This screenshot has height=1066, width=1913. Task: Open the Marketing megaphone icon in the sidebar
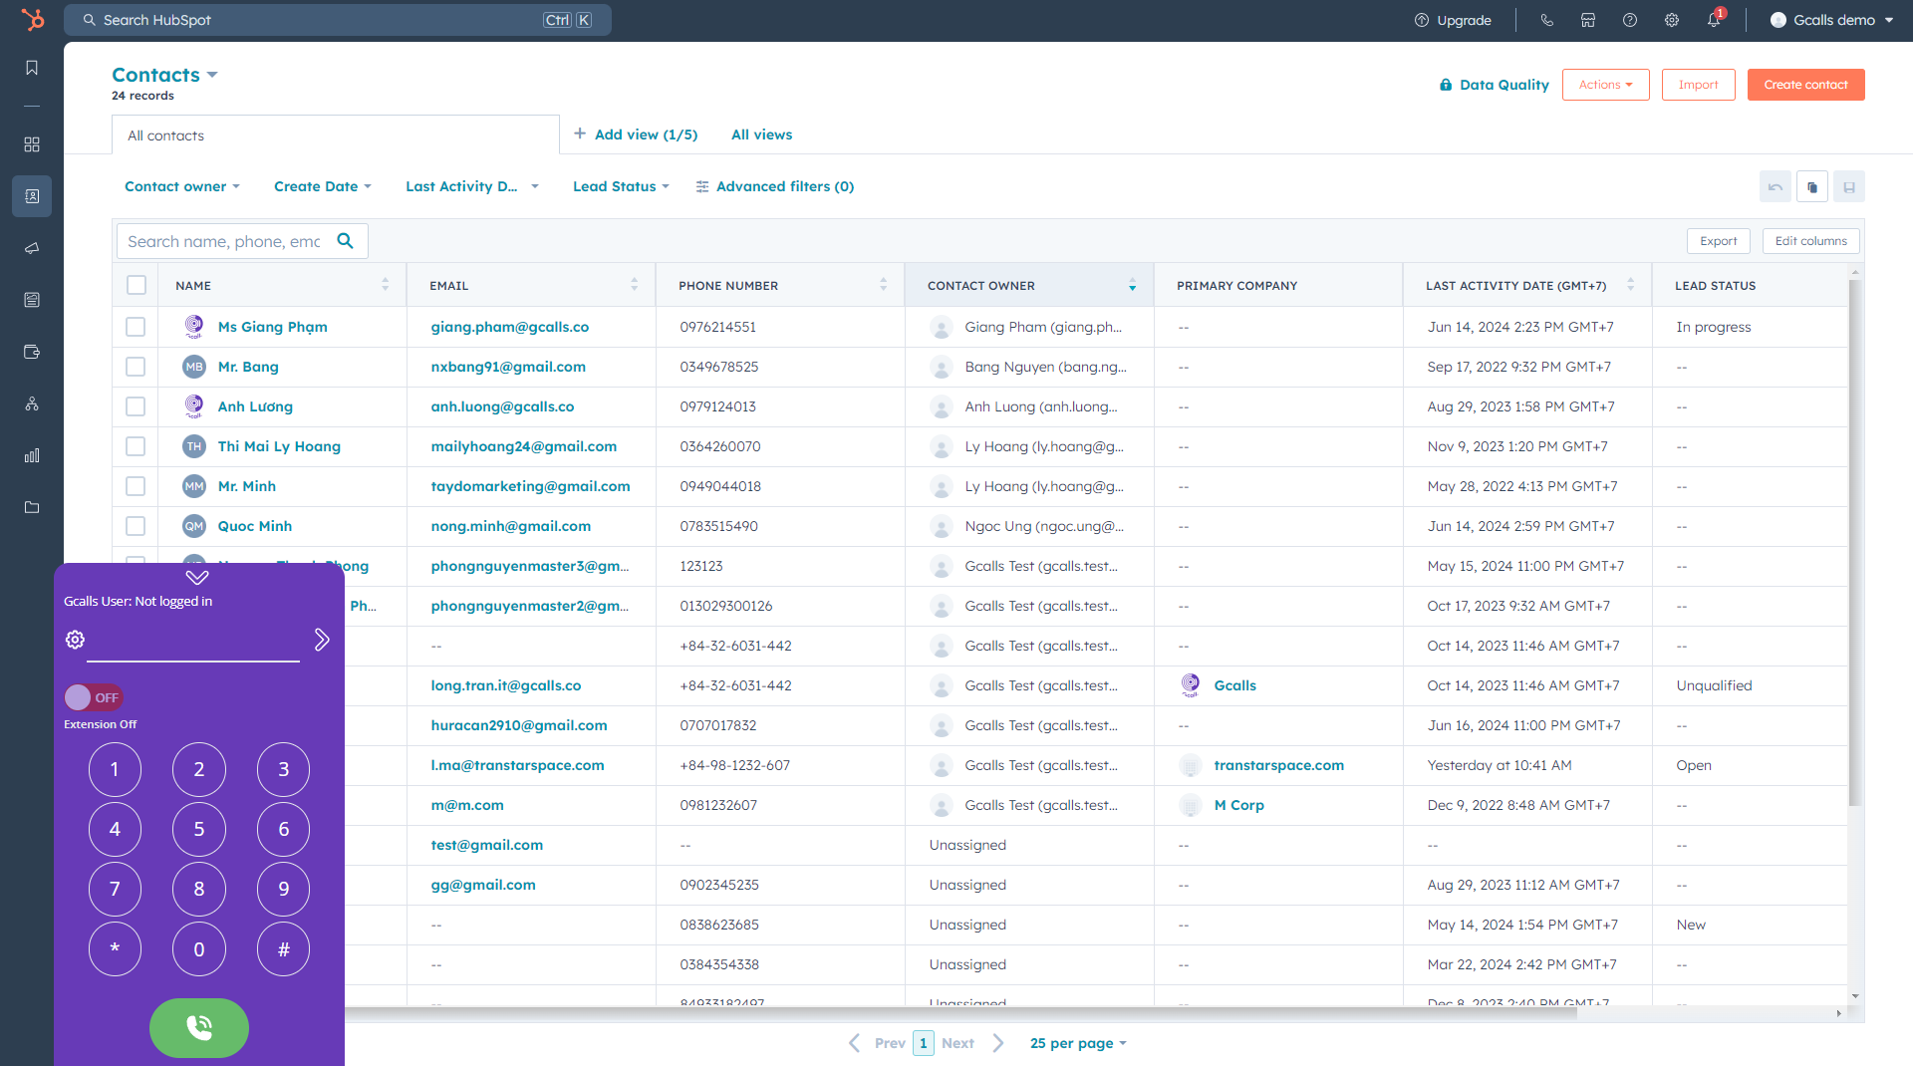(31, 248)
